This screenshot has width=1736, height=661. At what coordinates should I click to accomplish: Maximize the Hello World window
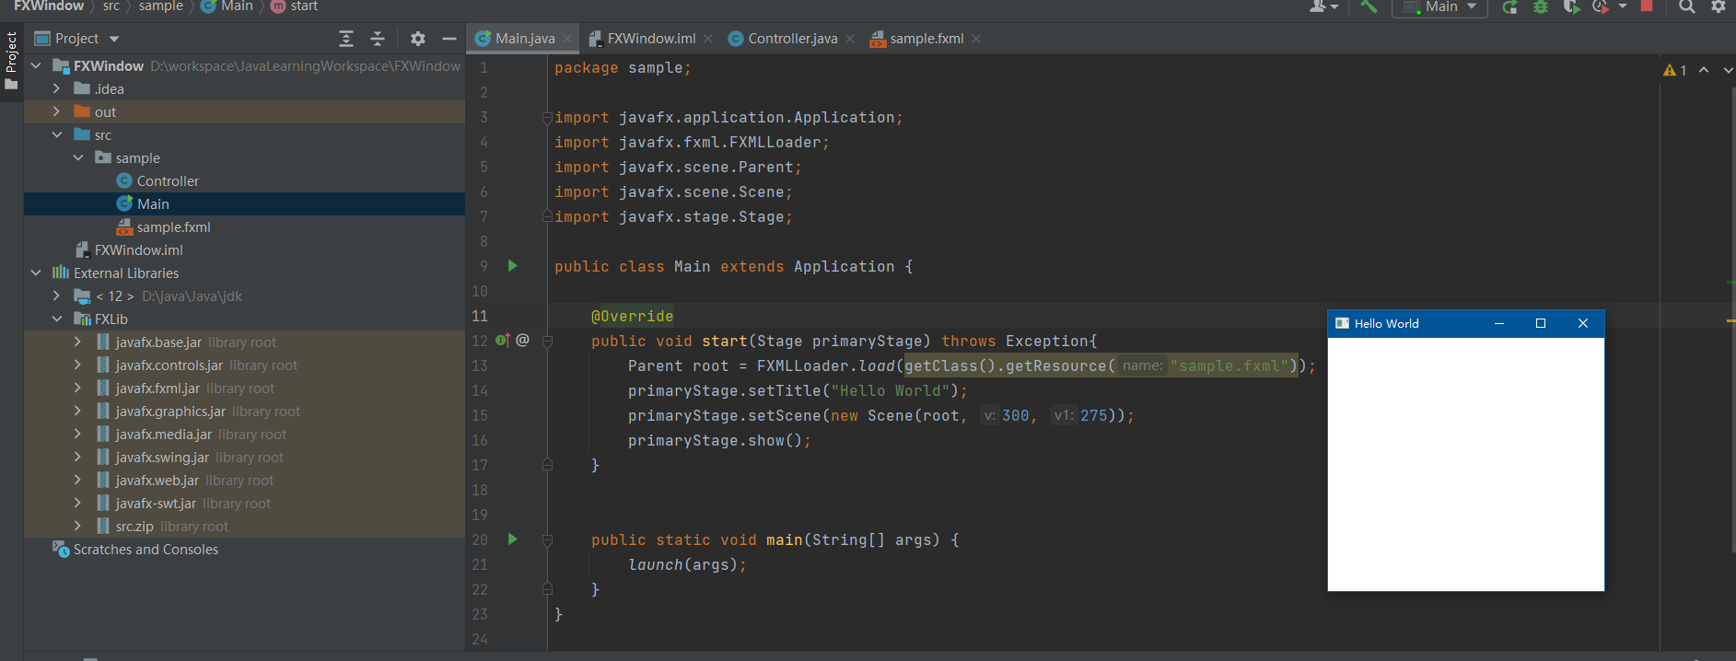[1541, 323]
